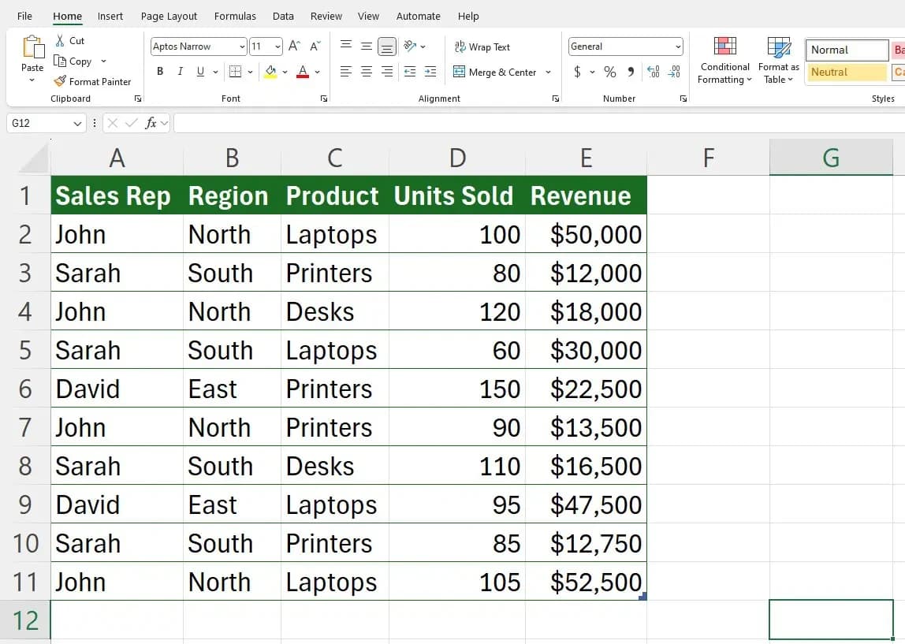Click the Paste clipboard icon
Image resolution: width=905 pixels, height=644 pixels.
[x=33, y=47]
